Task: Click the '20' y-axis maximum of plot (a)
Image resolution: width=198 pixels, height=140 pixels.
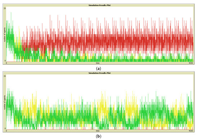Action: pos(5,8)
